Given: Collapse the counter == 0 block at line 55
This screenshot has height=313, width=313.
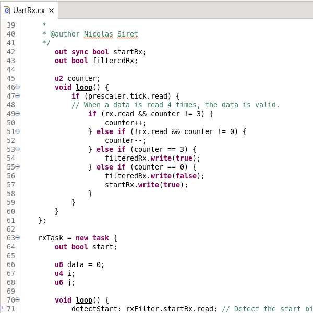Looking at the screenshot, I should click(x=17, y=167).
